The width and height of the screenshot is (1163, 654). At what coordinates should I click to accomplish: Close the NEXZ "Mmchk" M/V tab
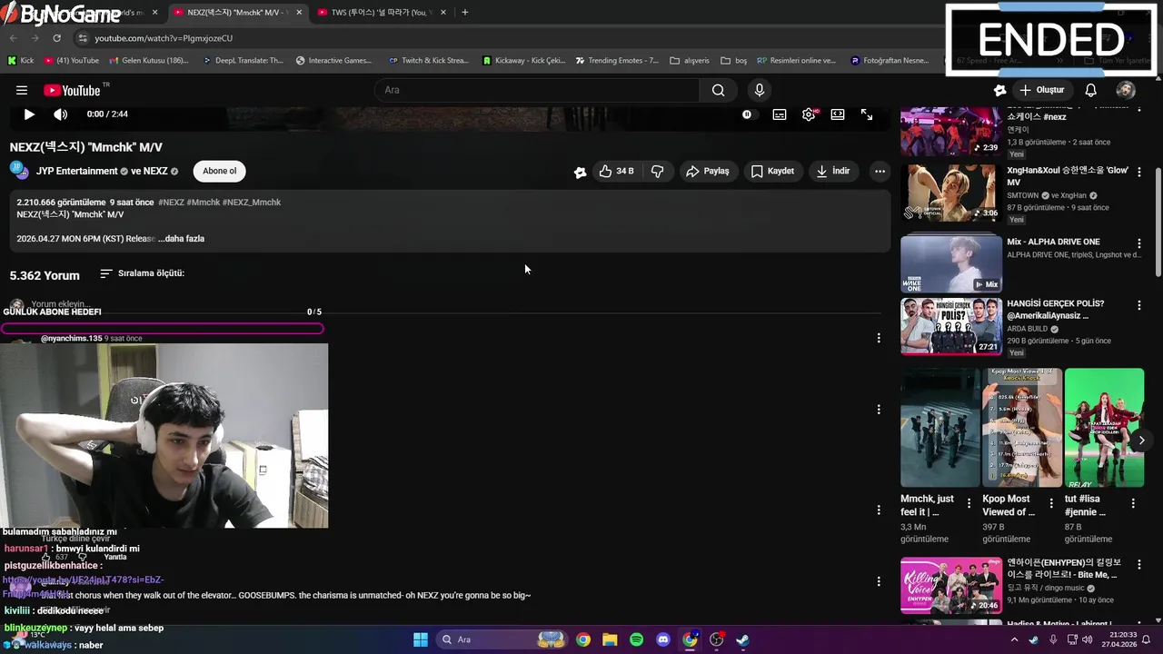coord(298,13)
